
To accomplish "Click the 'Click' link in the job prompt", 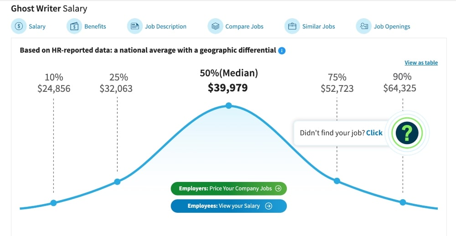I will 374,133.
